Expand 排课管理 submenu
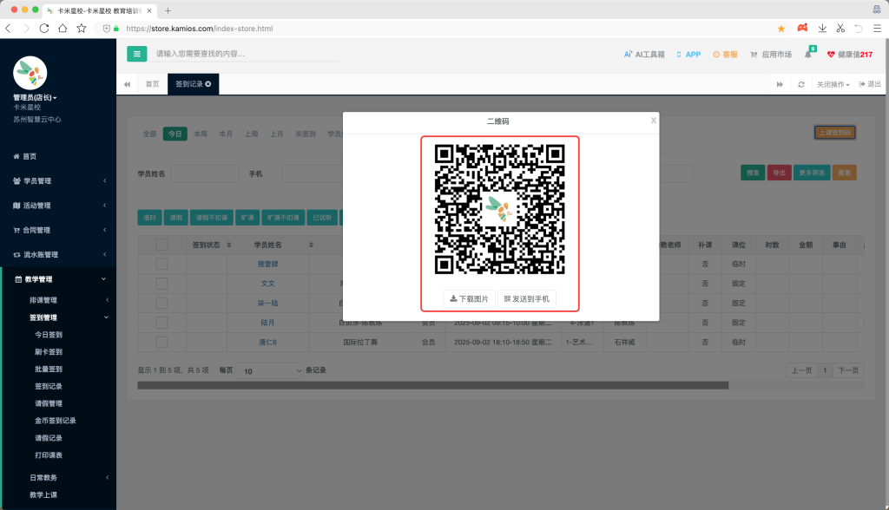The height and width of the screenshot is (510, 889). (58, 300)
